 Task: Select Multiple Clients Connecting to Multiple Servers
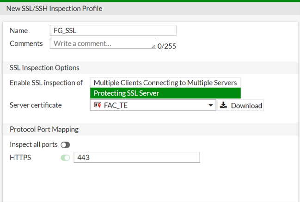pyautogui.click(x=165, y=83)
